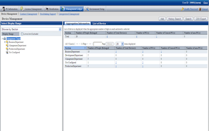The height and width of the screenshot is (131, 209).
Task: Click the Modify Password link
Action: [191, 9]
